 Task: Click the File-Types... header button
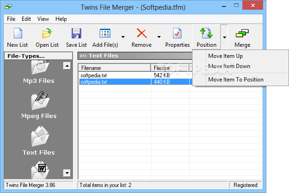[x=38, y=56]
